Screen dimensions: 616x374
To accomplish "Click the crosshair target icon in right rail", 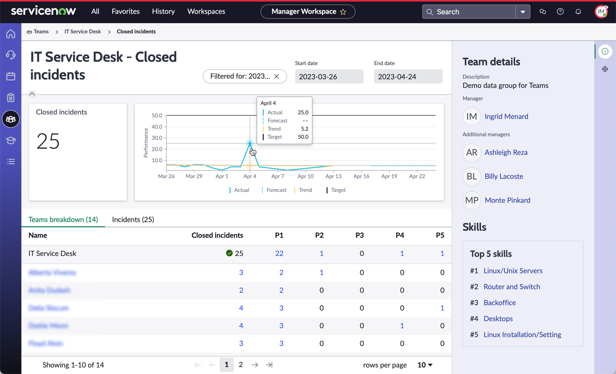I will 605,69.
